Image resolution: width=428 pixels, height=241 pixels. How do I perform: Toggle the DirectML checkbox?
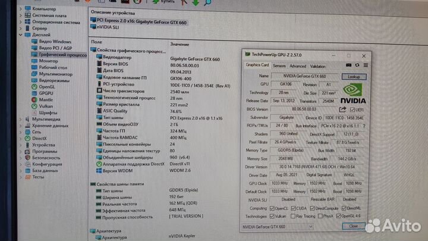[344, 208]
